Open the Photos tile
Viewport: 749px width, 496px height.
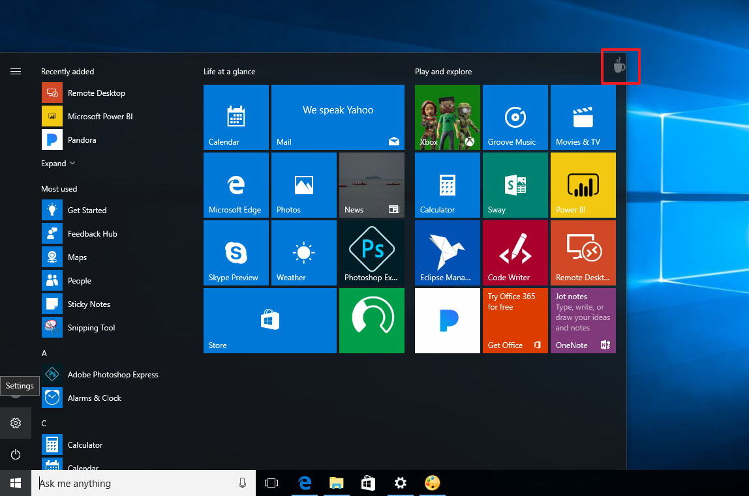(x=304, y=184)
